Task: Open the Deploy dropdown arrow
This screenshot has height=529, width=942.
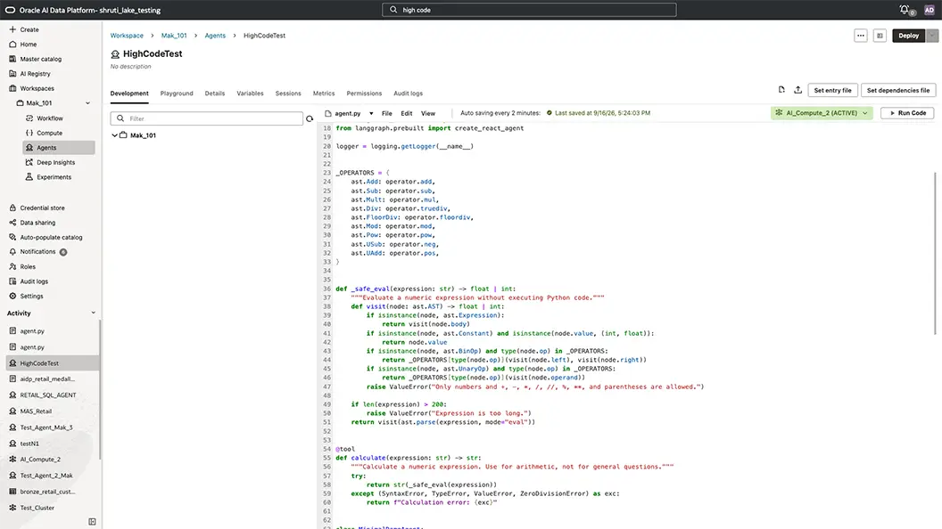Action: tap(932, 36)
